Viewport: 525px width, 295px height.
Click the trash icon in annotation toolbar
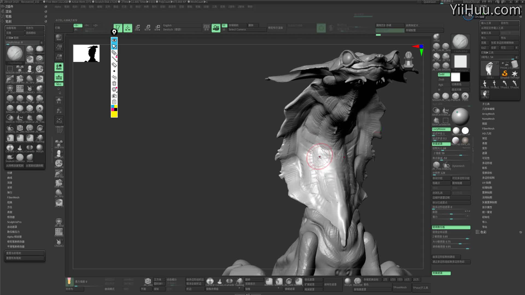114,83
